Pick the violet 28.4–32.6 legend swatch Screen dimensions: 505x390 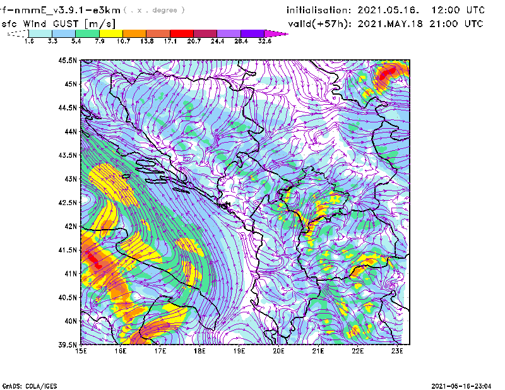(252, 33)
